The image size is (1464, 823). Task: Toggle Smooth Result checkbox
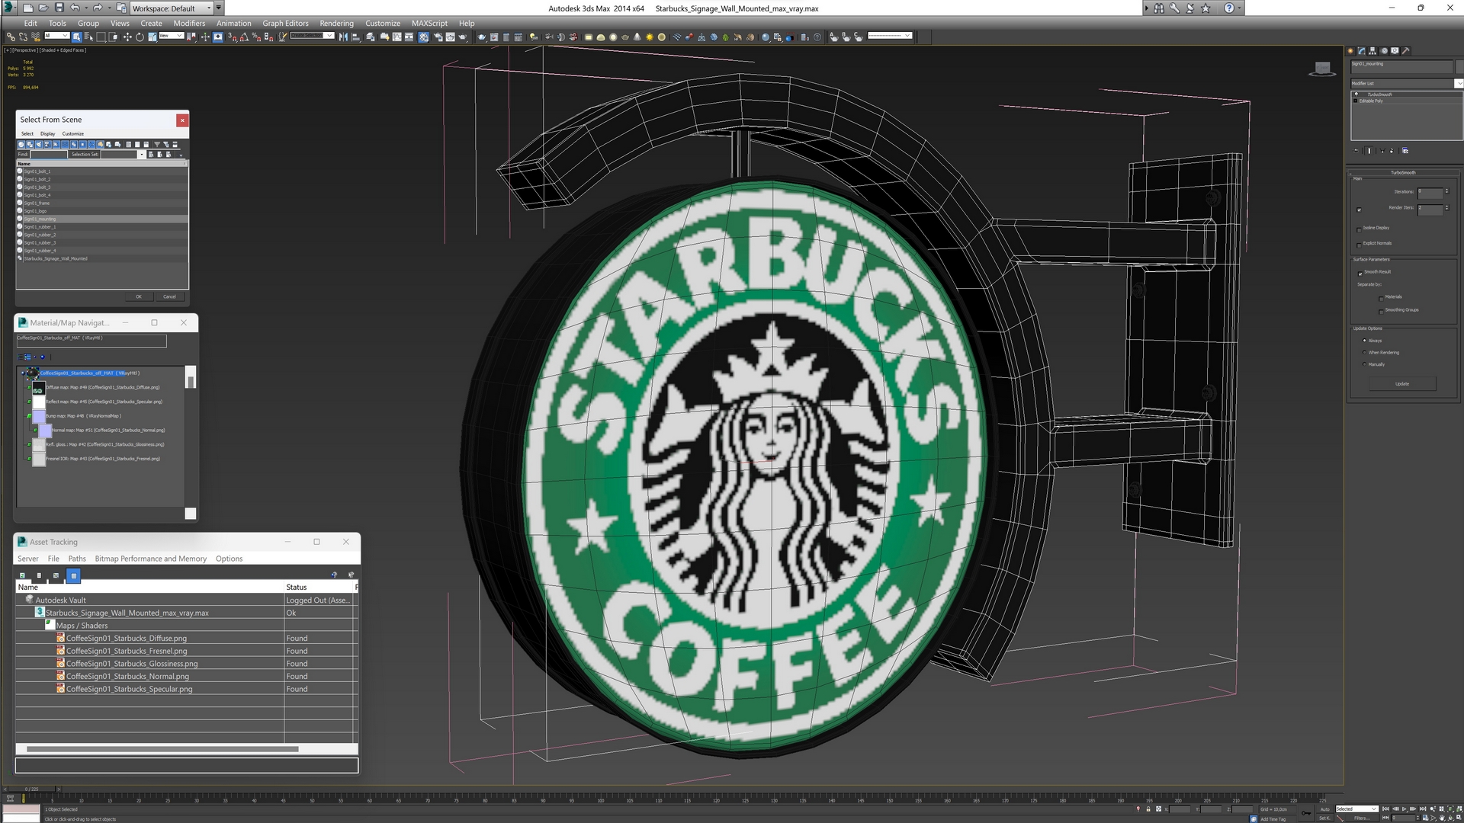coord(1360,273)
